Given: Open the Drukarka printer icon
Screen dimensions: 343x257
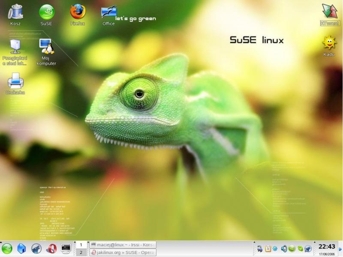Looking at the screenshot, I should [x=15, y=82].
